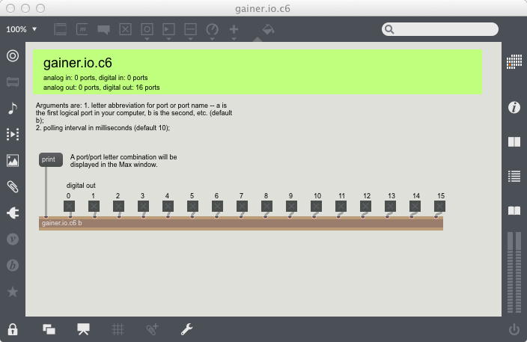Click the "Arguments are" comment text

(x=134, y=117)
